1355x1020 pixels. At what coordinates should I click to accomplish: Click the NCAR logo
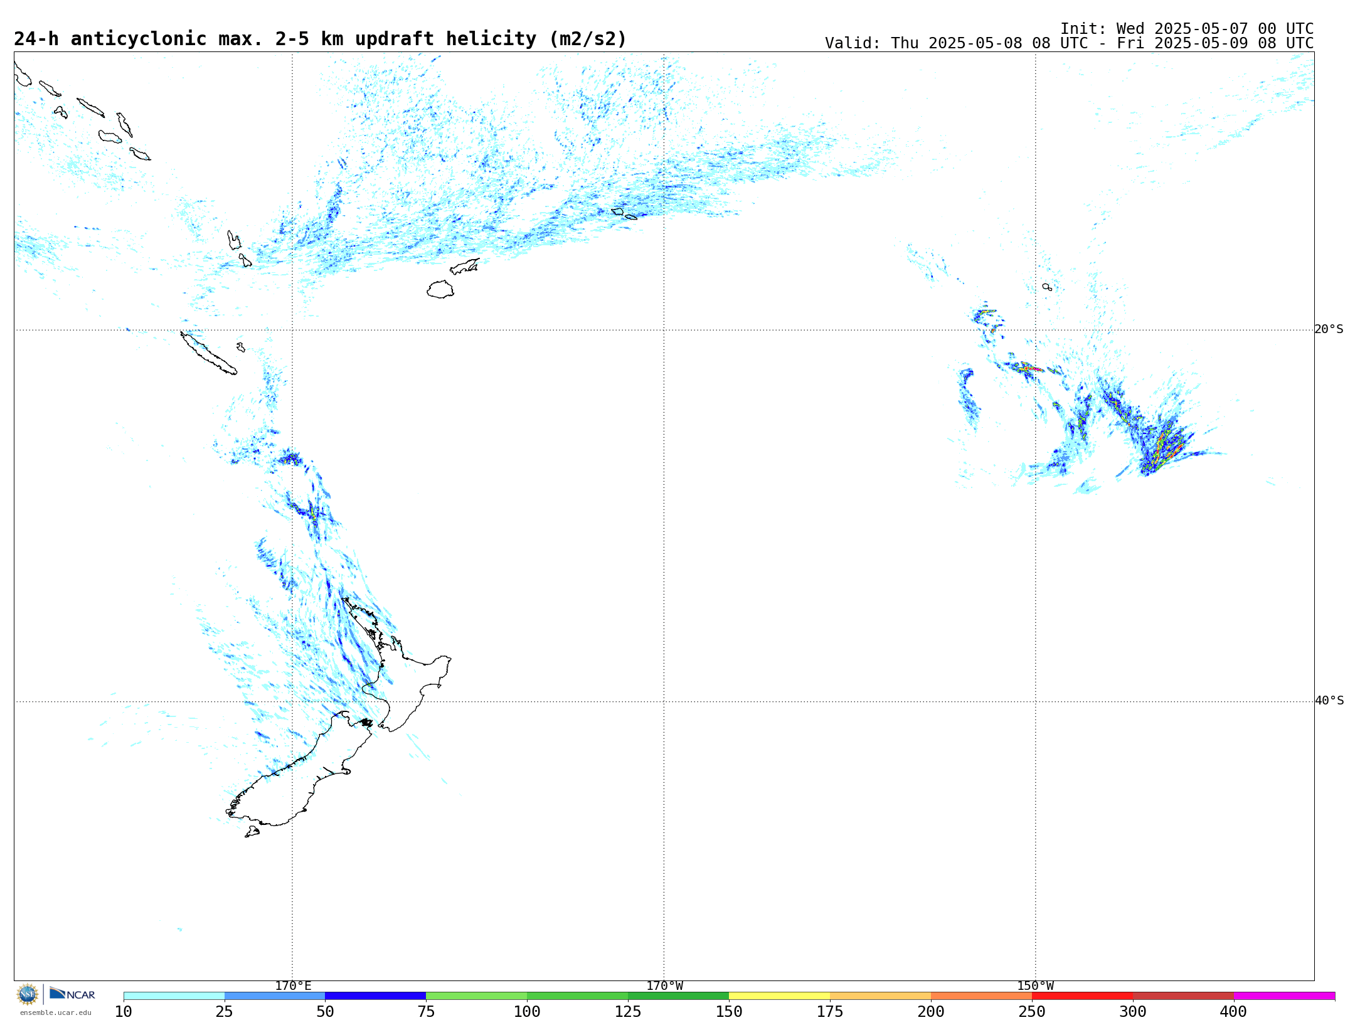pos(72,994)
